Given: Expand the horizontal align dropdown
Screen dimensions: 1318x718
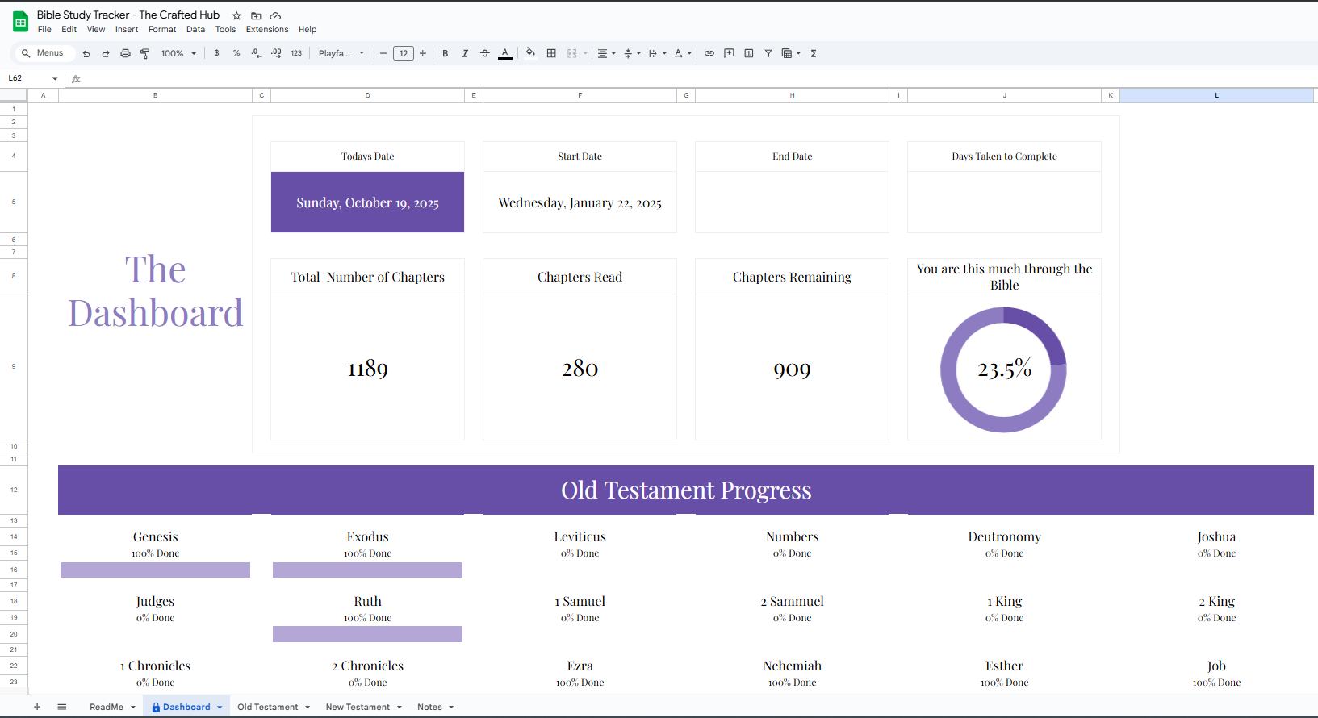Looking at the screenshot, I should [x=606, y=53].
